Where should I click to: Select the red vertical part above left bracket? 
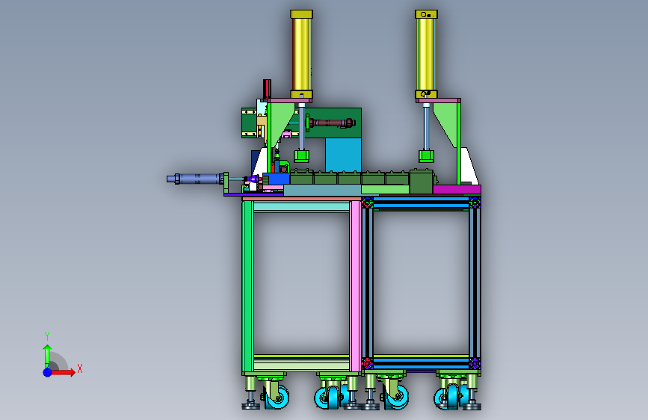pyautogui.click(x=267, y=89)
